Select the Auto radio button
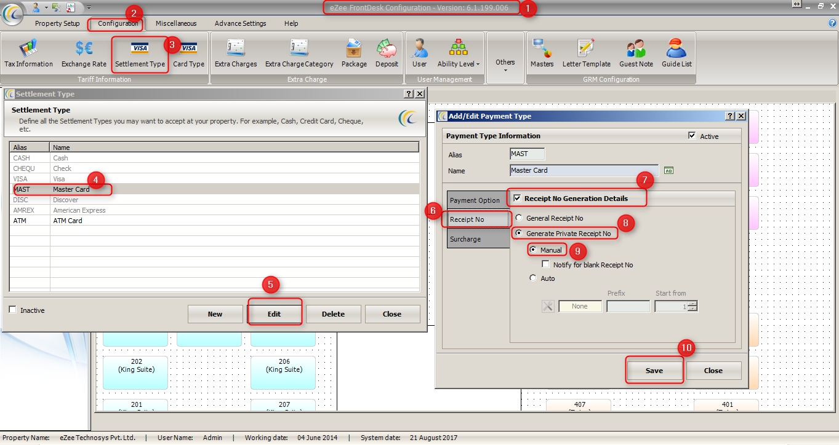The height and width of the screenshot is (445, 839). pos(533,278)
